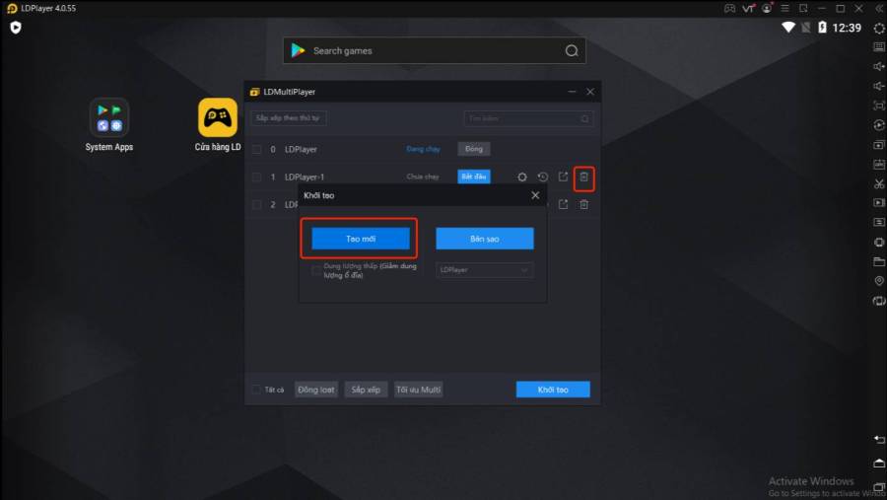The height and width of the screenshot is (500, 887).
Task: Click the LDPlayer-1 instance name
Action: tap(305, 178)
